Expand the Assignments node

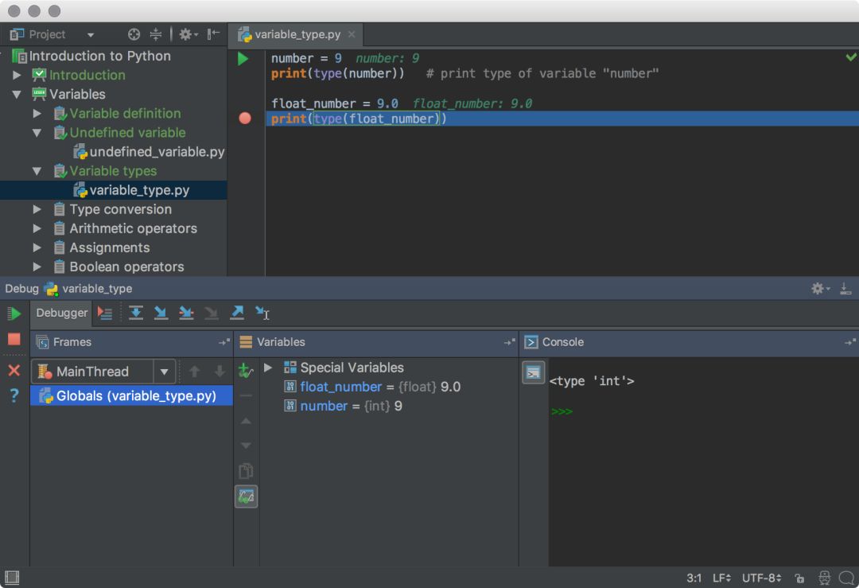click(x=37, y=247)
